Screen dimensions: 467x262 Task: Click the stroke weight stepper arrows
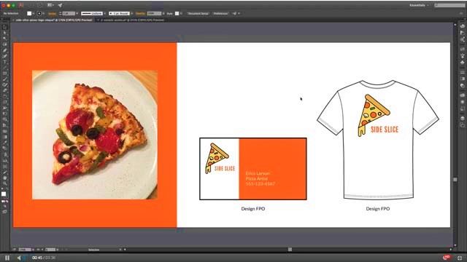(x=60, y=13)
